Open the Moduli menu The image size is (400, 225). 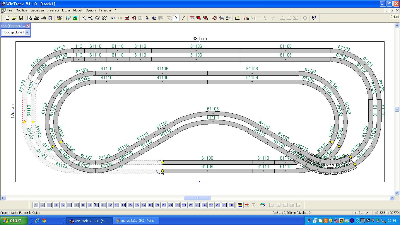pyautogui.click(x=78, y=10)
